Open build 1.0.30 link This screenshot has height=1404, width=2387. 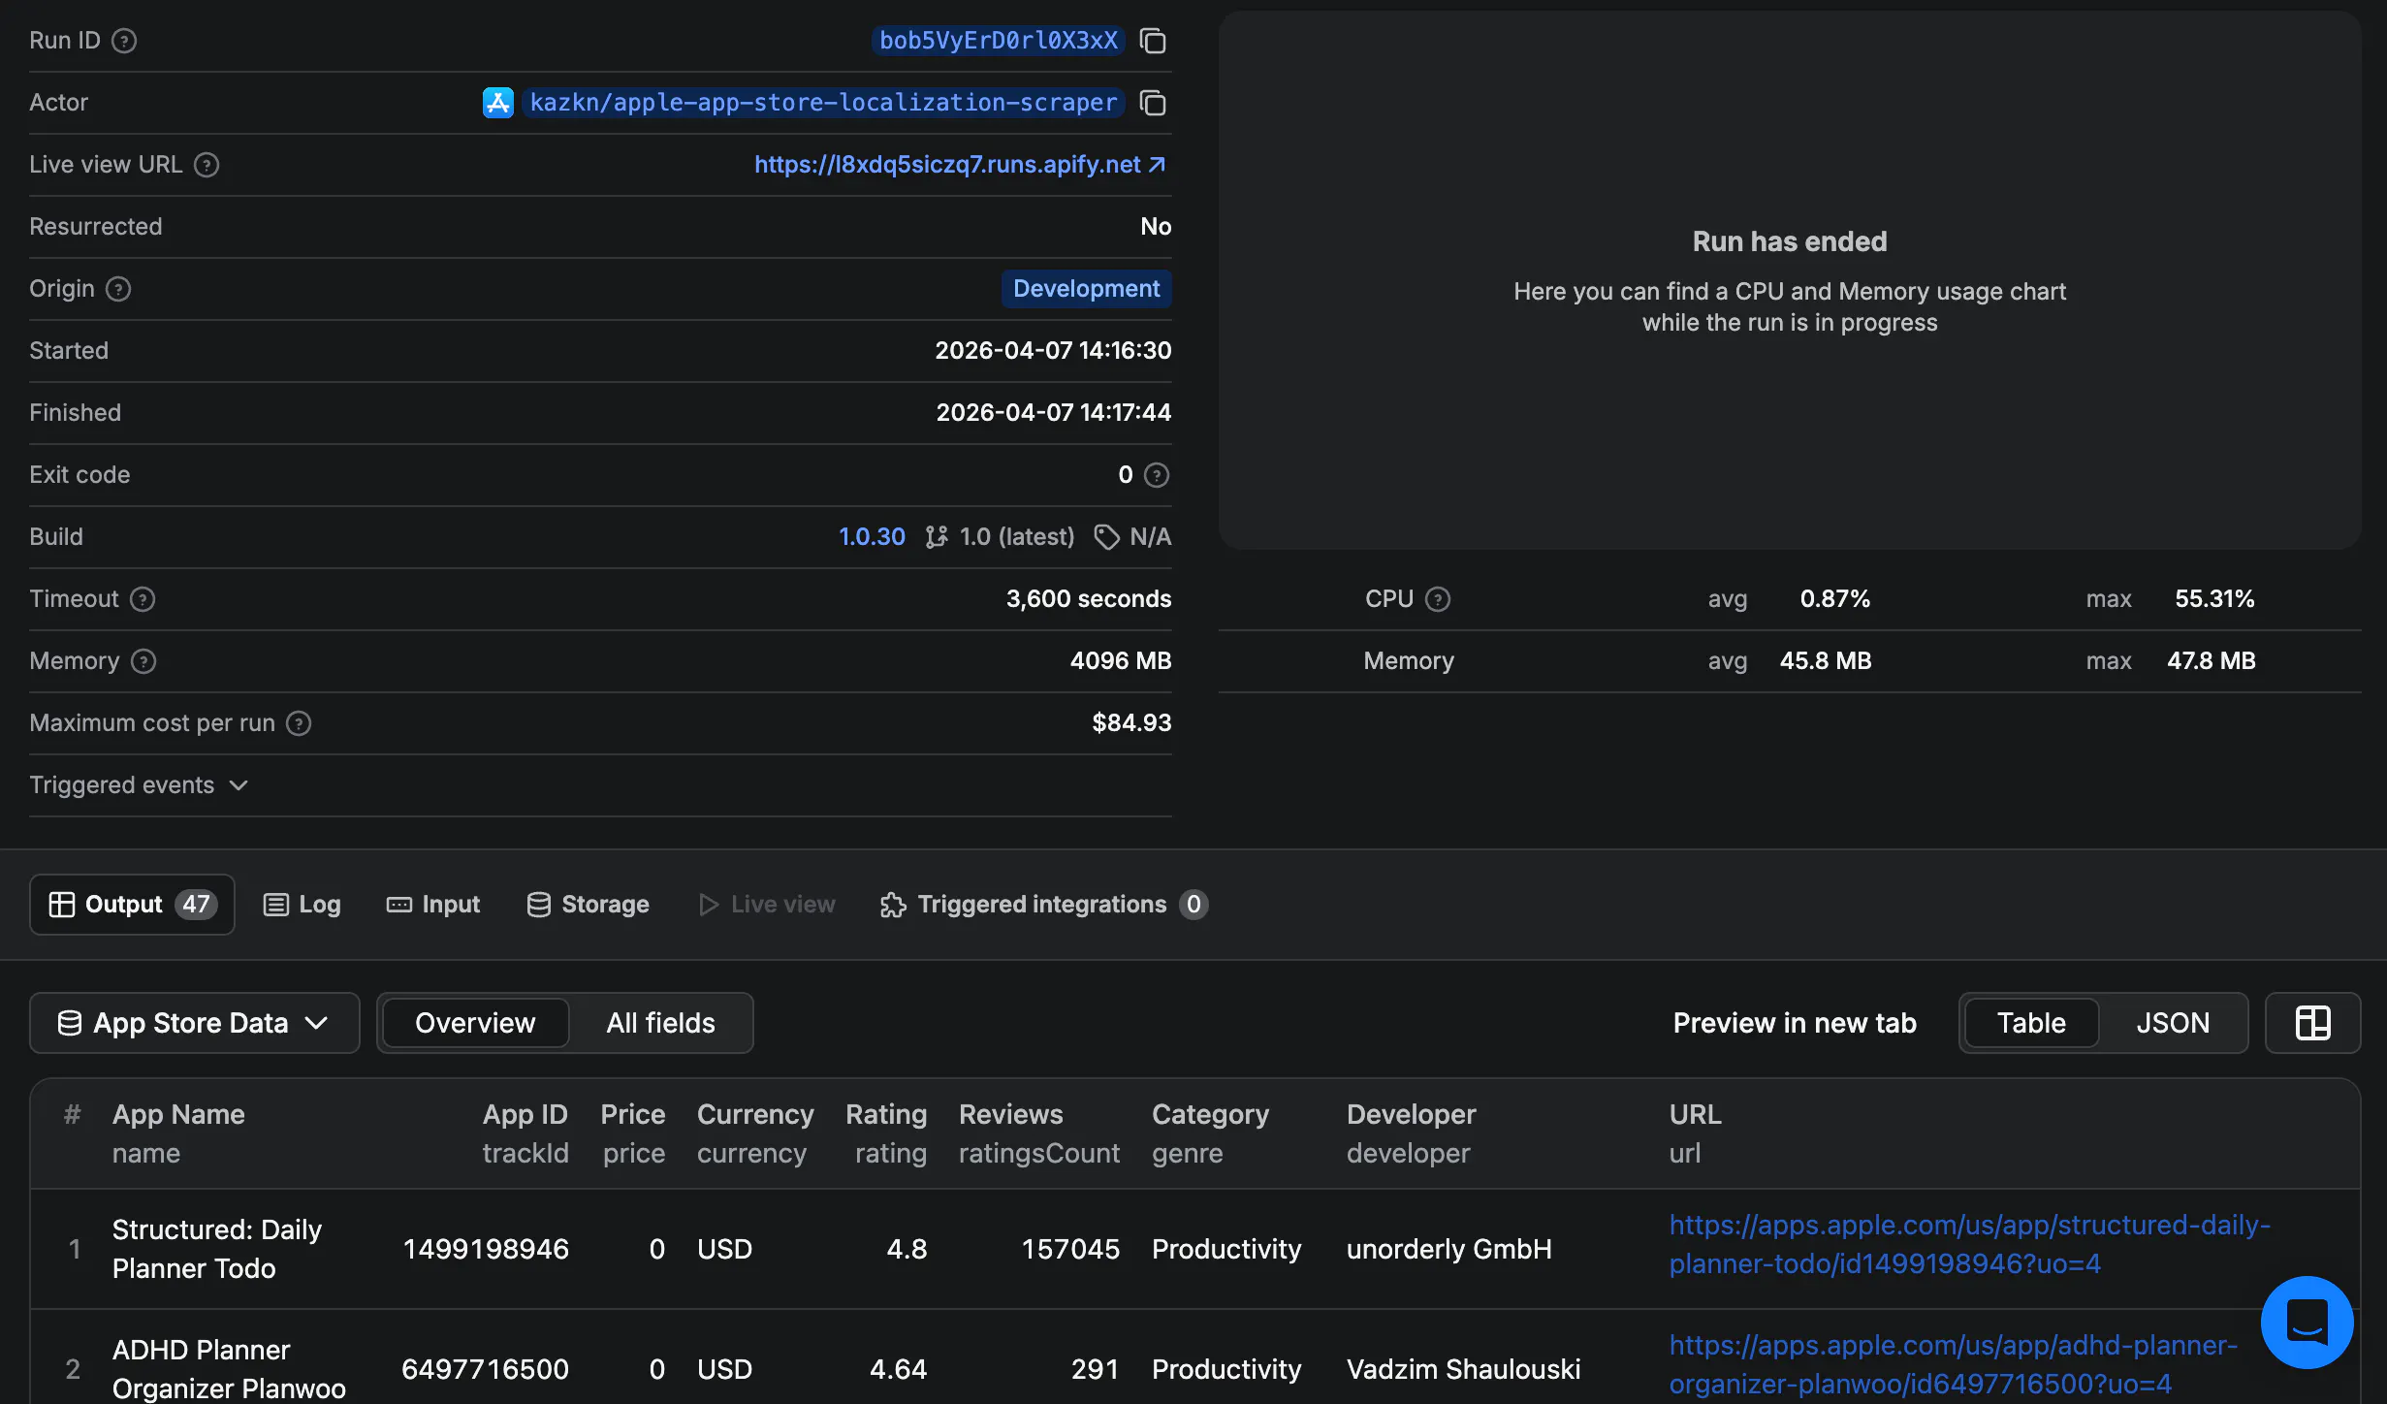pos(872,537)
